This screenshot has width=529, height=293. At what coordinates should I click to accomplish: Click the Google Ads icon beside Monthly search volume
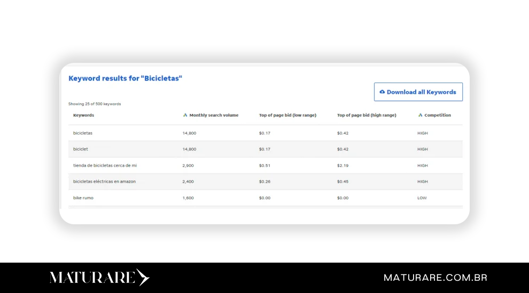(x=185, y=115)
